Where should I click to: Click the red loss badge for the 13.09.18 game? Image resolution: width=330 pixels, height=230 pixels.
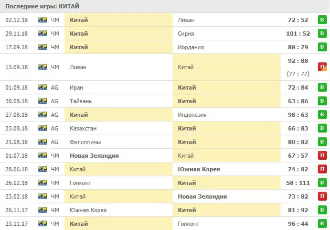322,67
